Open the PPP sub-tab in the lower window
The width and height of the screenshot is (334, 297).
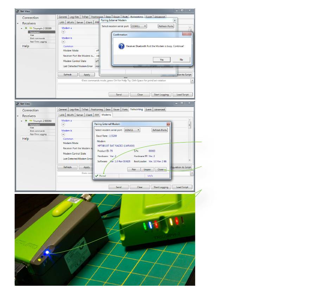(97, 115)
